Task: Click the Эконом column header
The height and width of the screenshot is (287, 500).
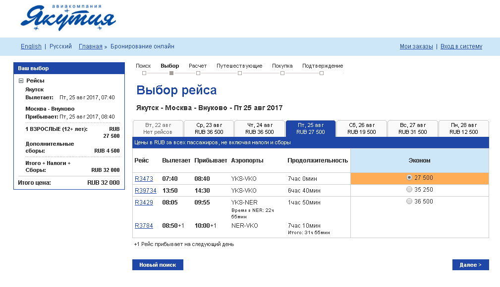Action: tap(420, 161)
